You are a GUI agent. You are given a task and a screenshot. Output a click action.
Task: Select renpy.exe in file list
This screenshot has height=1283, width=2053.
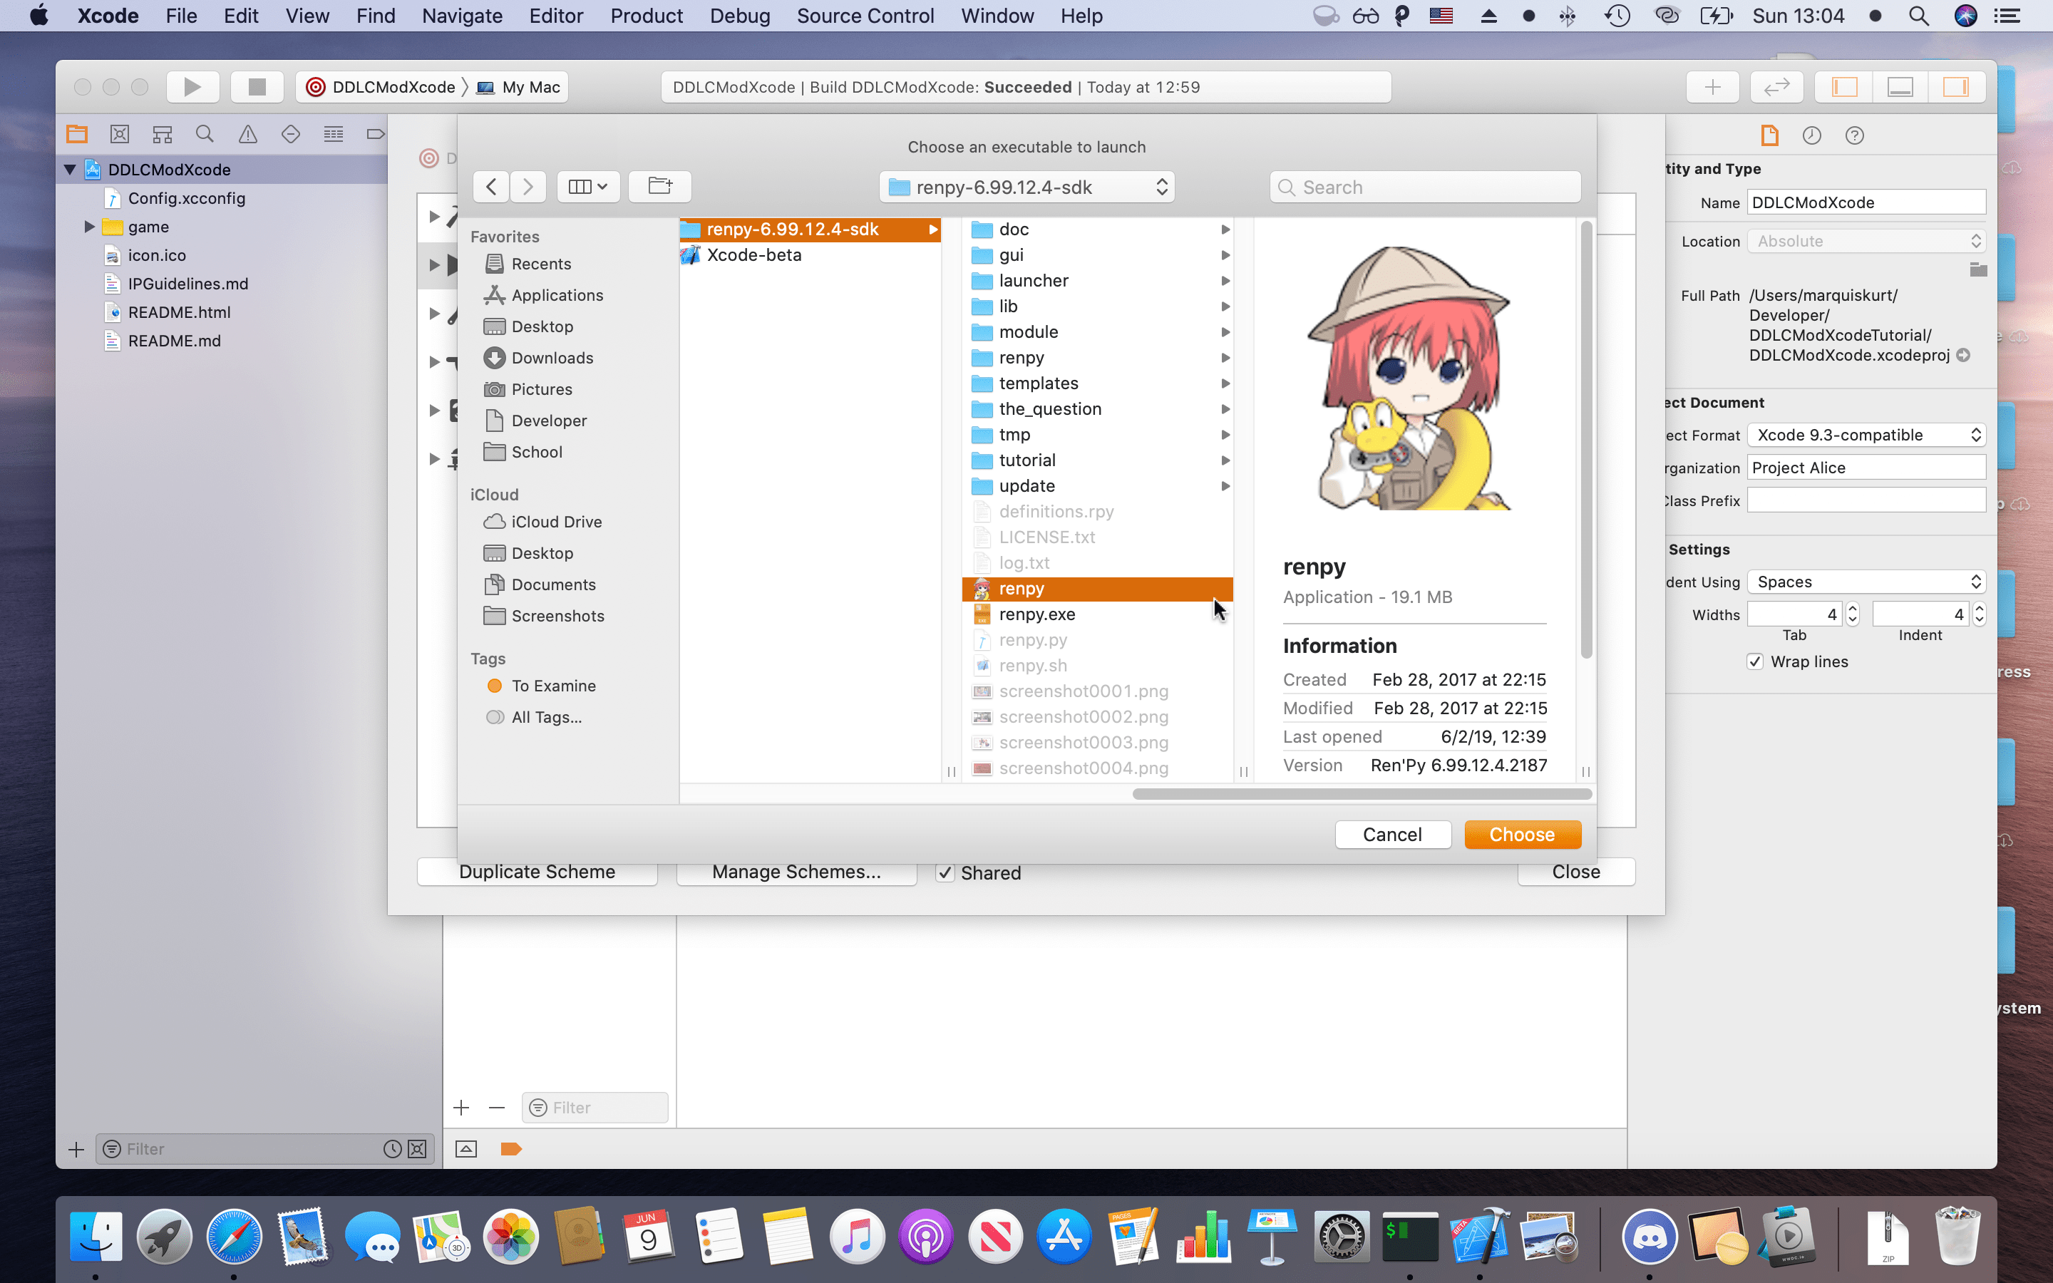(1098, 614)
